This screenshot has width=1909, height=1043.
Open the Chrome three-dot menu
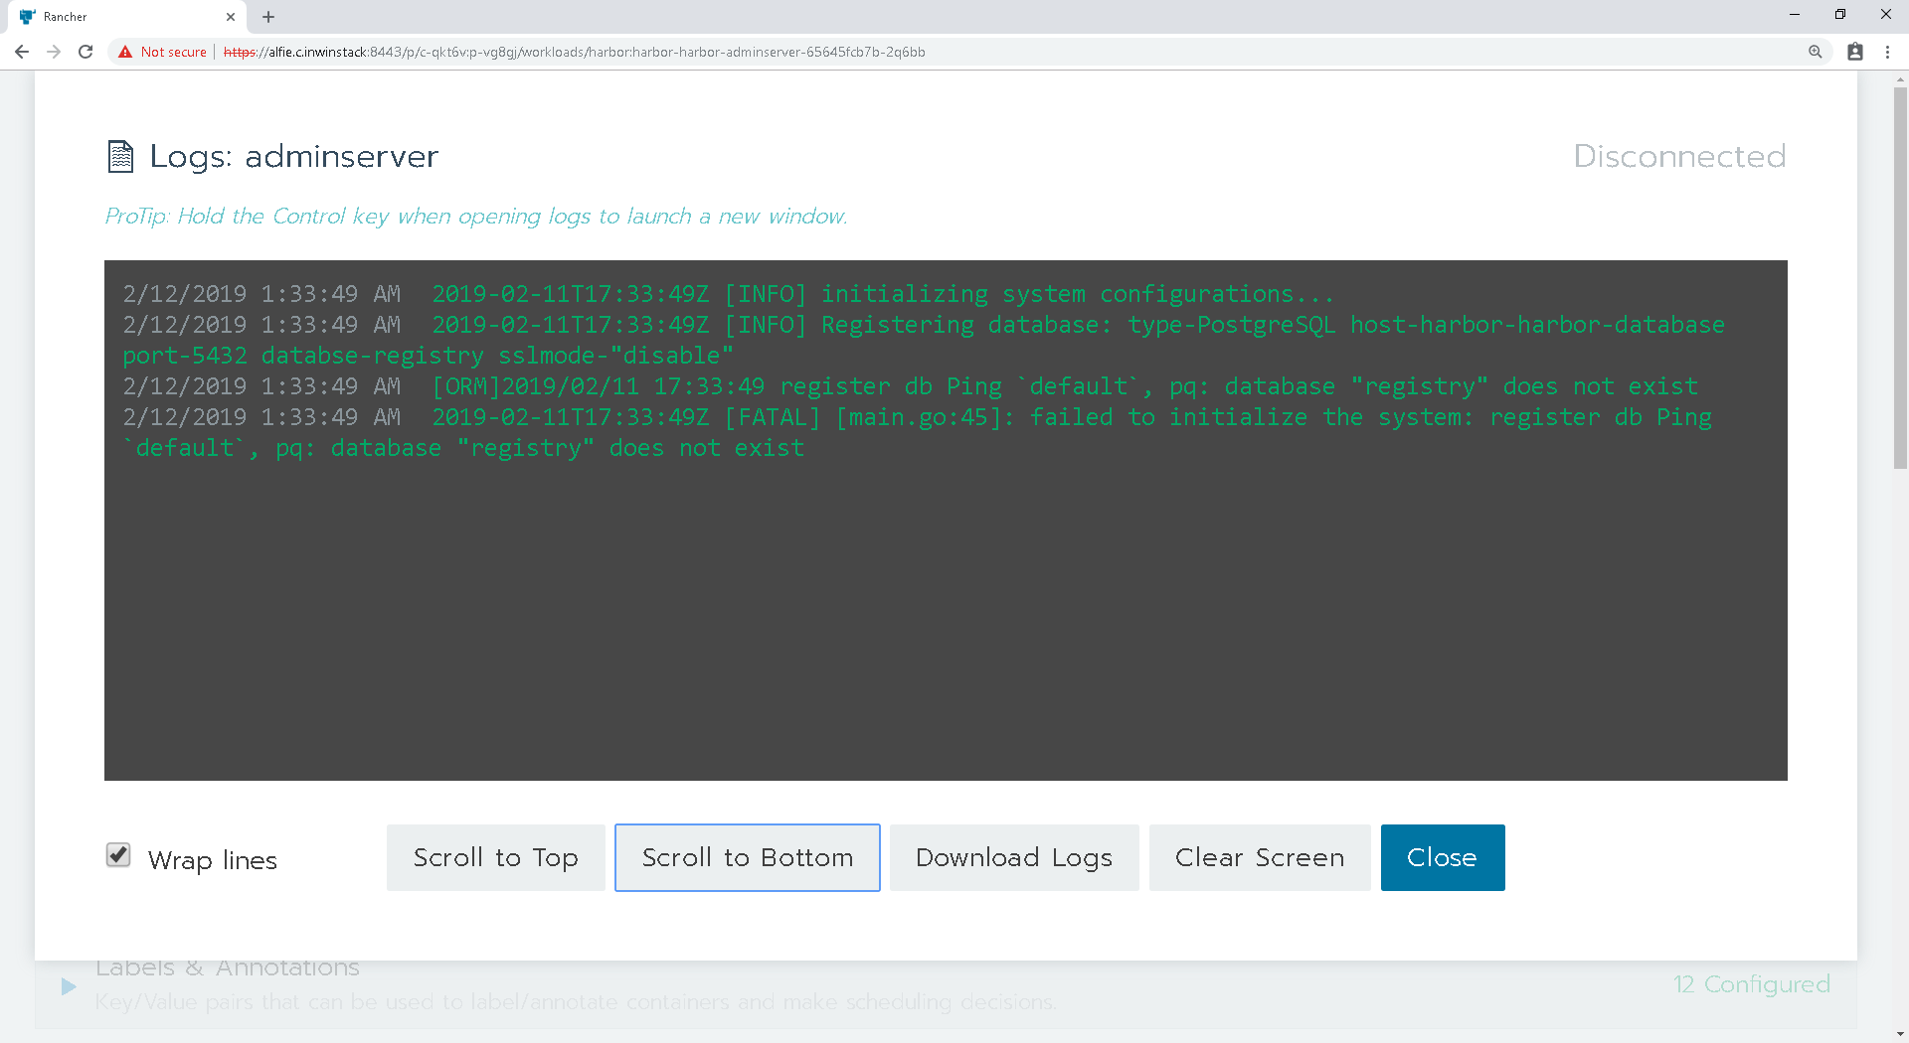(1888, 52)
